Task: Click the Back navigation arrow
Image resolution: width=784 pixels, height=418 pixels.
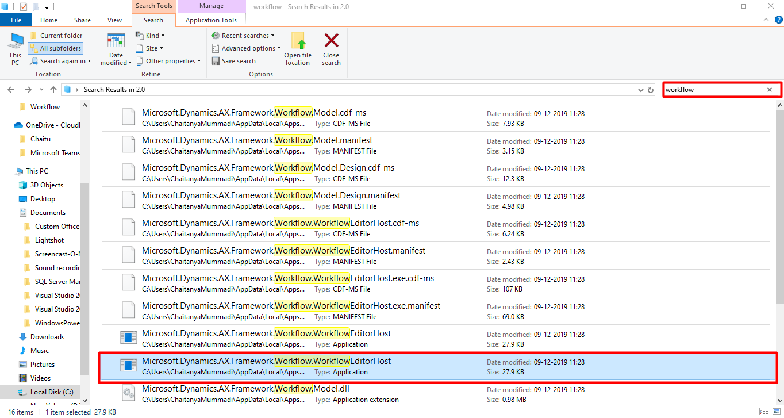Action: point(11,90)
